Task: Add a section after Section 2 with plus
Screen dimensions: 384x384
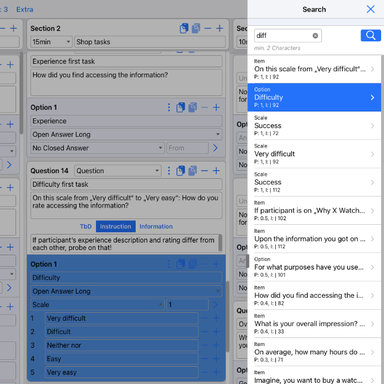Action: coord(220,28)
